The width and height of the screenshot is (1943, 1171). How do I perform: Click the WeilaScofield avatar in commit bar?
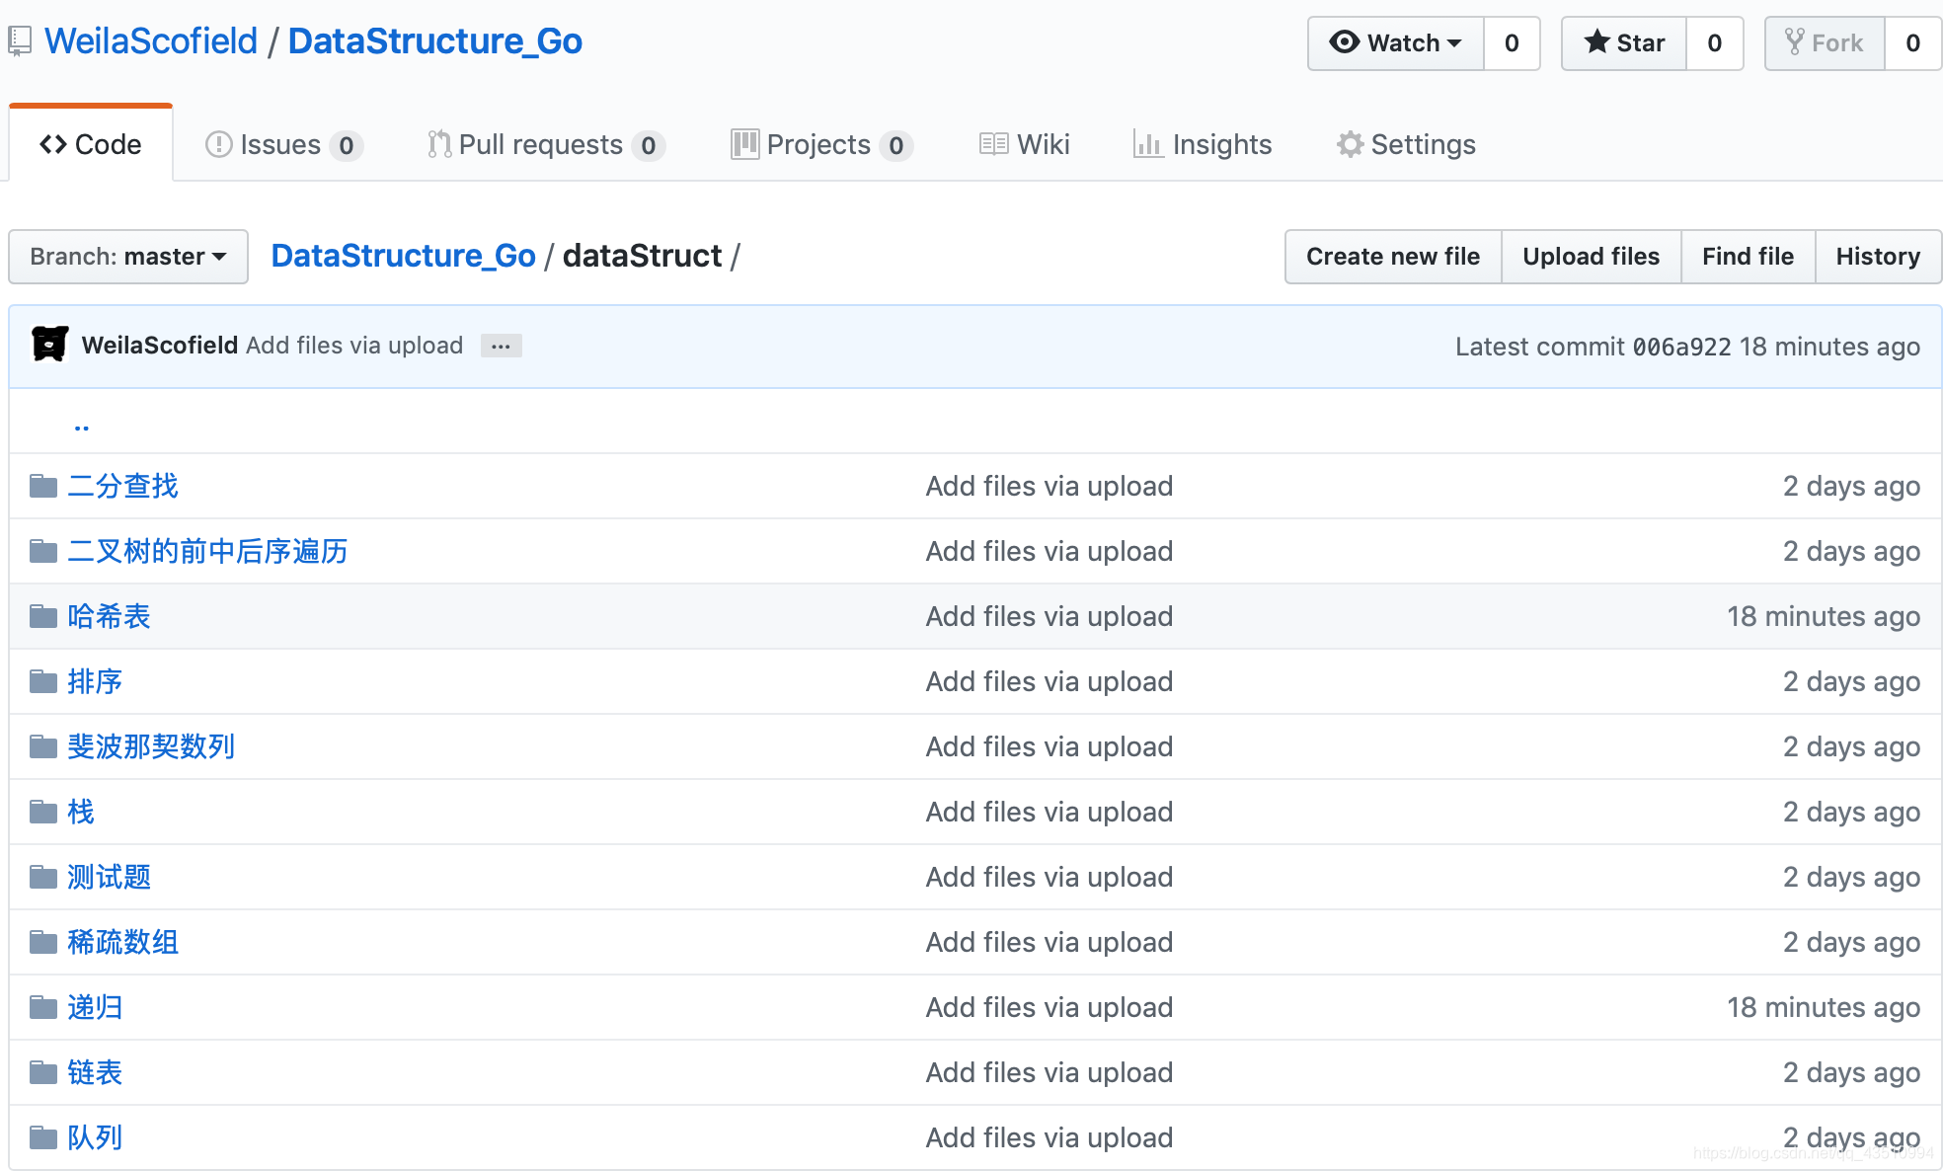click(x=49, y=345)
